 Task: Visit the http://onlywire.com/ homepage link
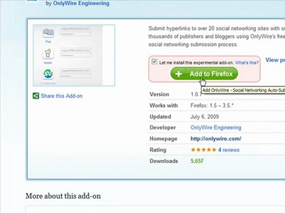point(216,138)
